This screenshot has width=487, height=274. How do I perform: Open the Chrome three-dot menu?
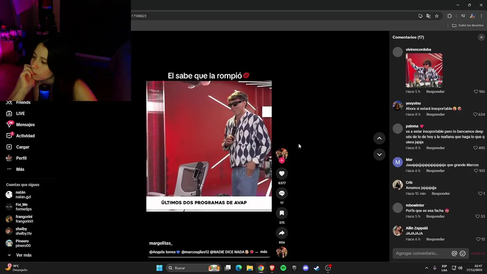point(481,16)
